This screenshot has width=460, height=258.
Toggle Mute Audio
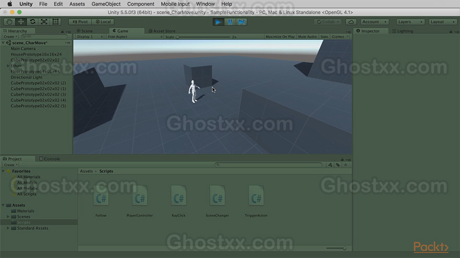coord(307,36)
